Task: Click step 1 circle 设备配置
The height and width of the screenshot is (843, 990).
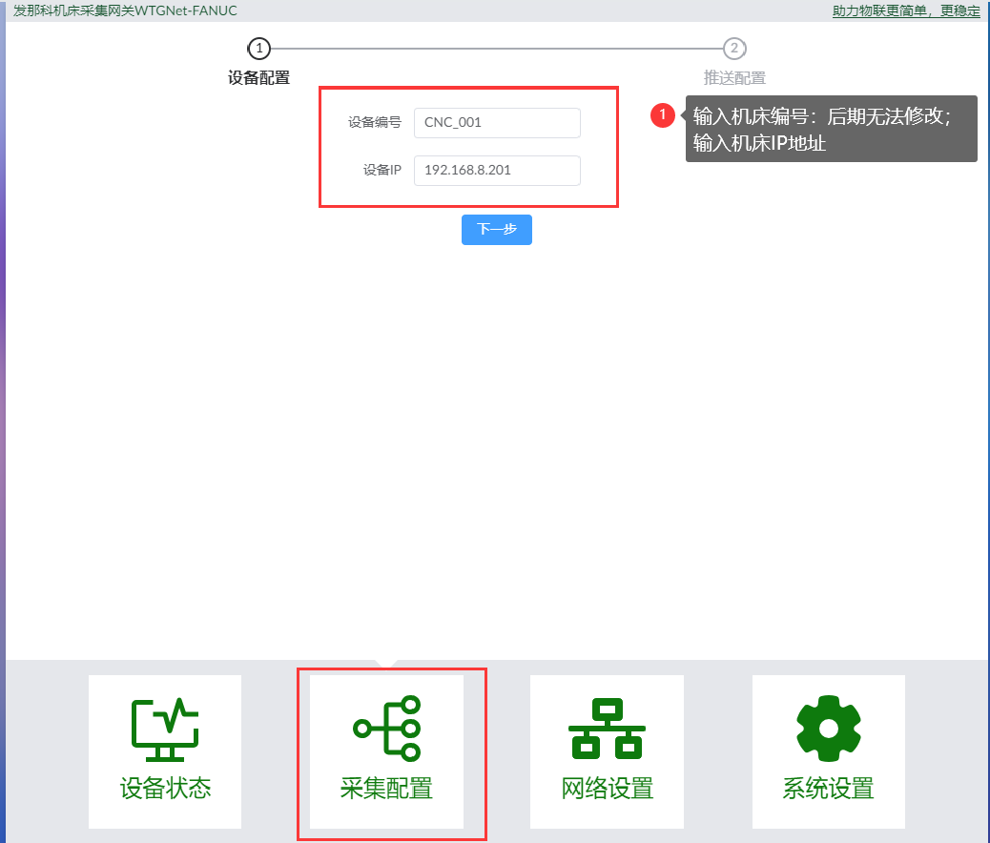Action: (x=258, y=49)
